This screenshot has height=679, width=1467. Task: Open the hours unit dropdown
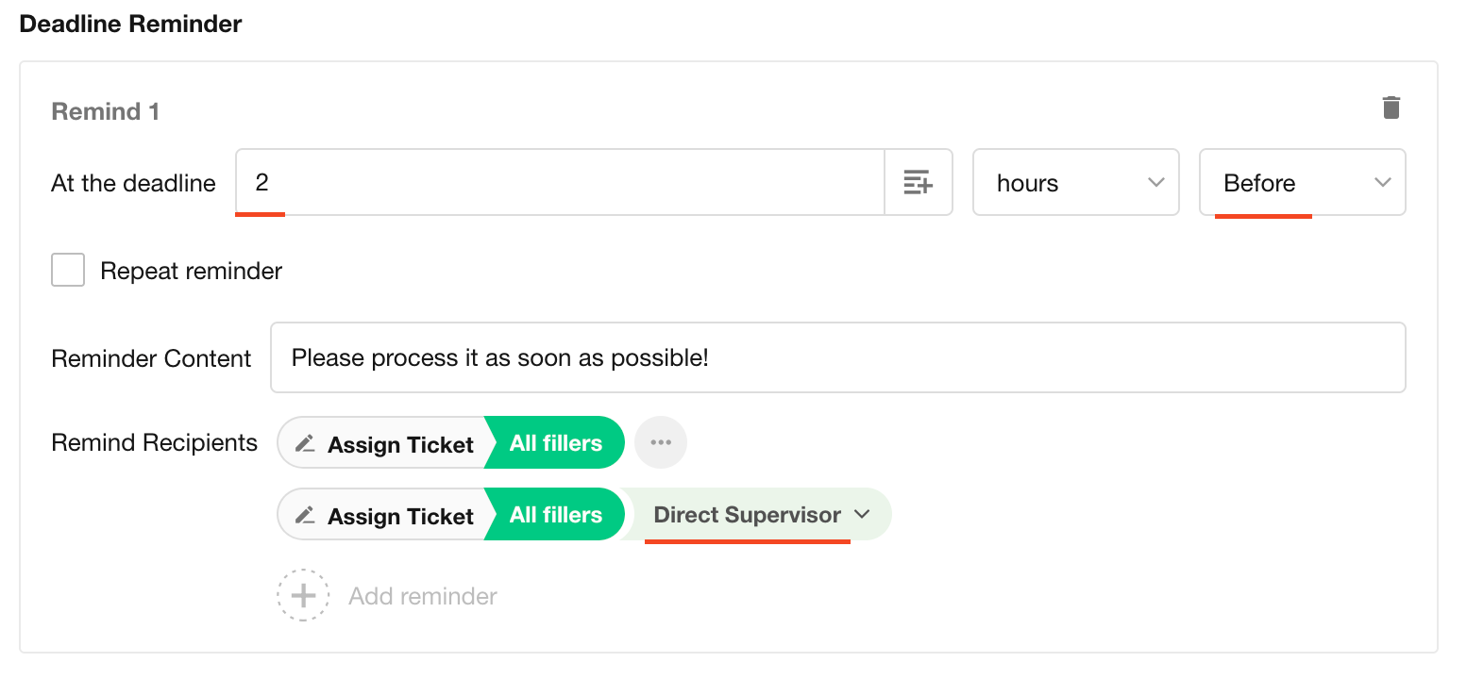(1075, 183)
